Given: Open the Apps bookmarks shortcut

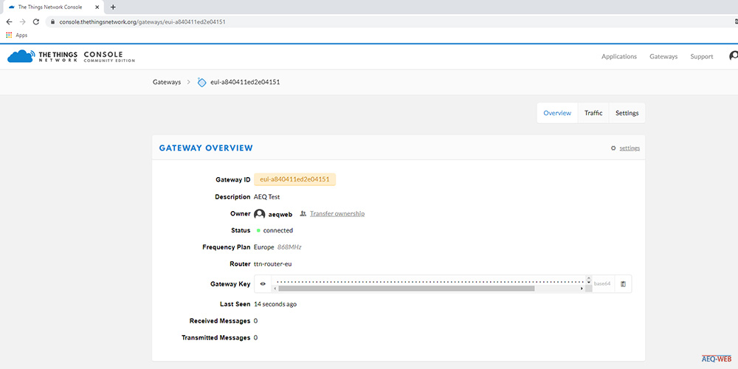Looking at the screenshot, I should [16, 35].
